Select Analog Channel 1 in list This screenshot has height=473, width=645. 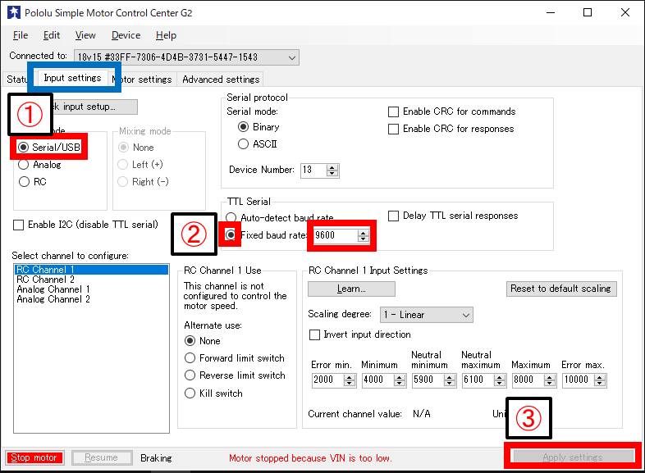91,289
